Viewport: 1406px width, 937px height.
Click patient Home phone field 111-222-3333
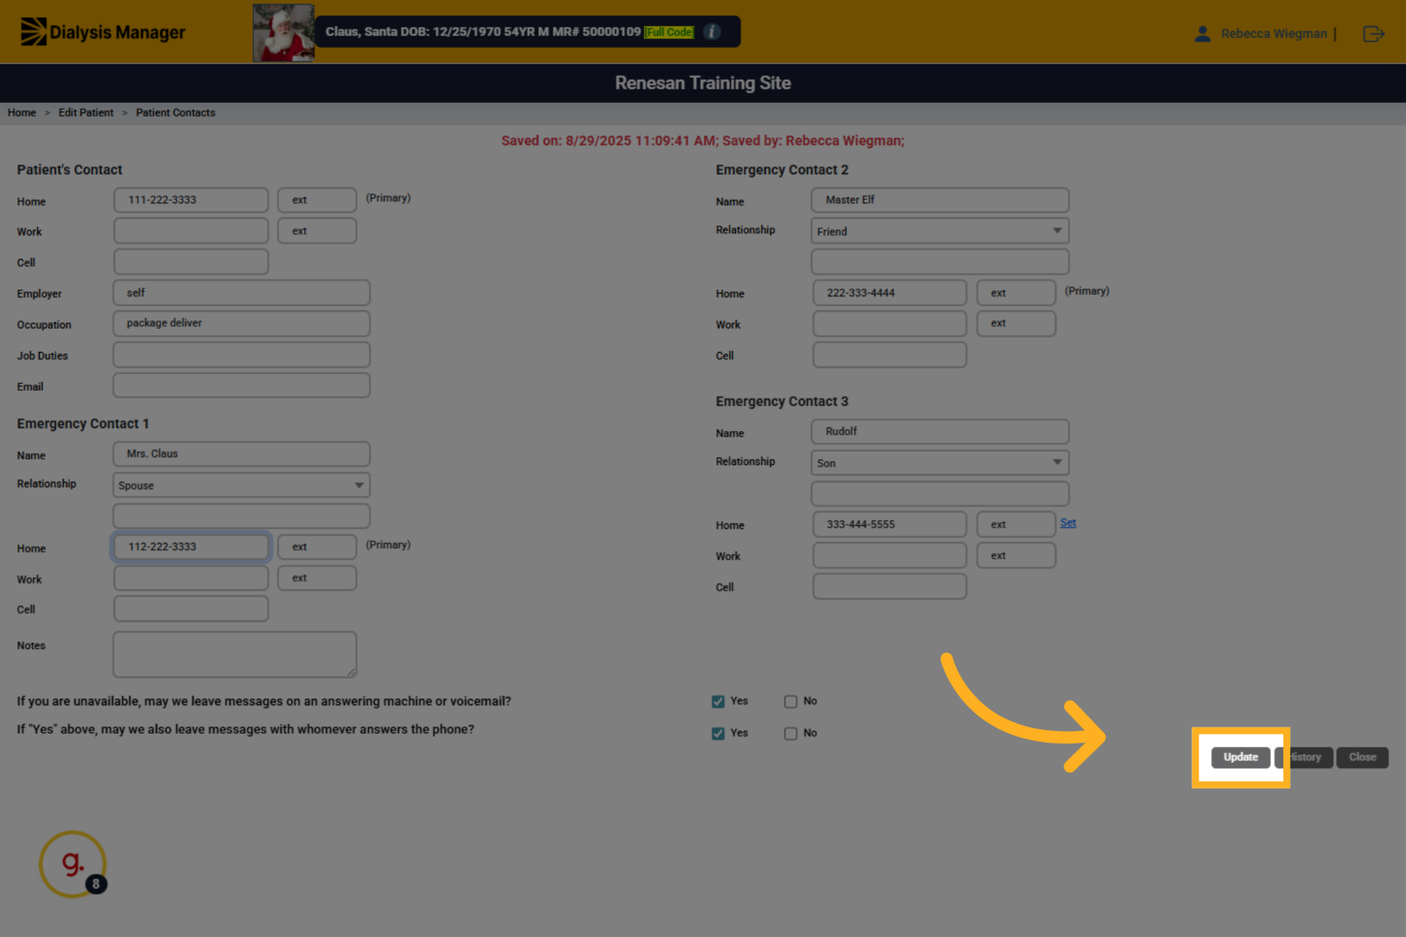tap(191, 200)
